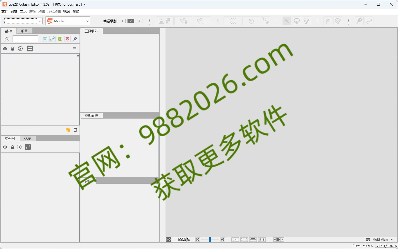This screenshot has width=398, height=249.
Task: Expand the Multi View selector
Action: pyautogui.click(x=380, y=240)
